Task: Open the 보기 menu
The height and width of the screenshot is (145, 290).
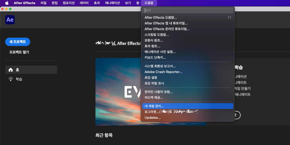Action: 128,3
